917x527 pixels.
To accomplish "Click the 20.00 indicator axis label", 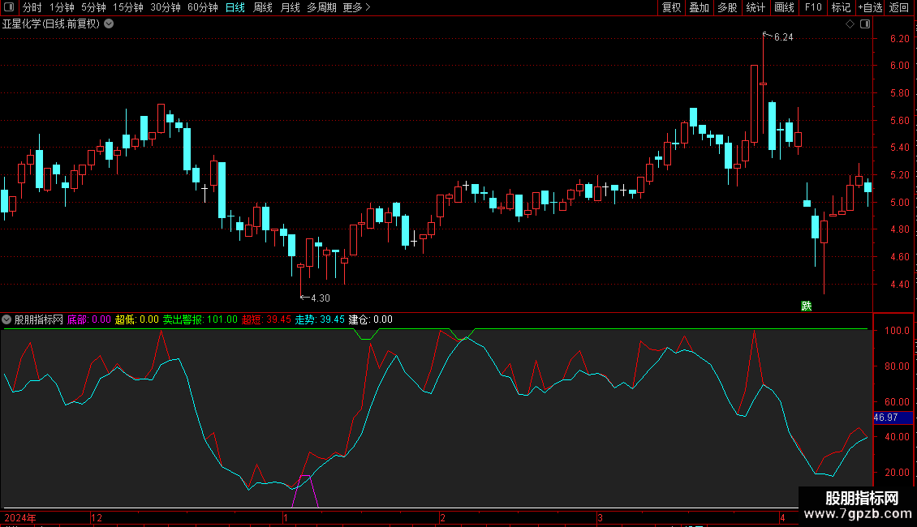I will [x=897, y=473].
